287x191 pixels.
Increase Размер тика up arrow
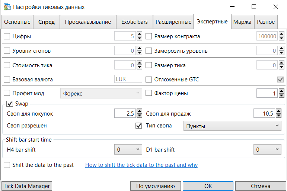point(281,63)
